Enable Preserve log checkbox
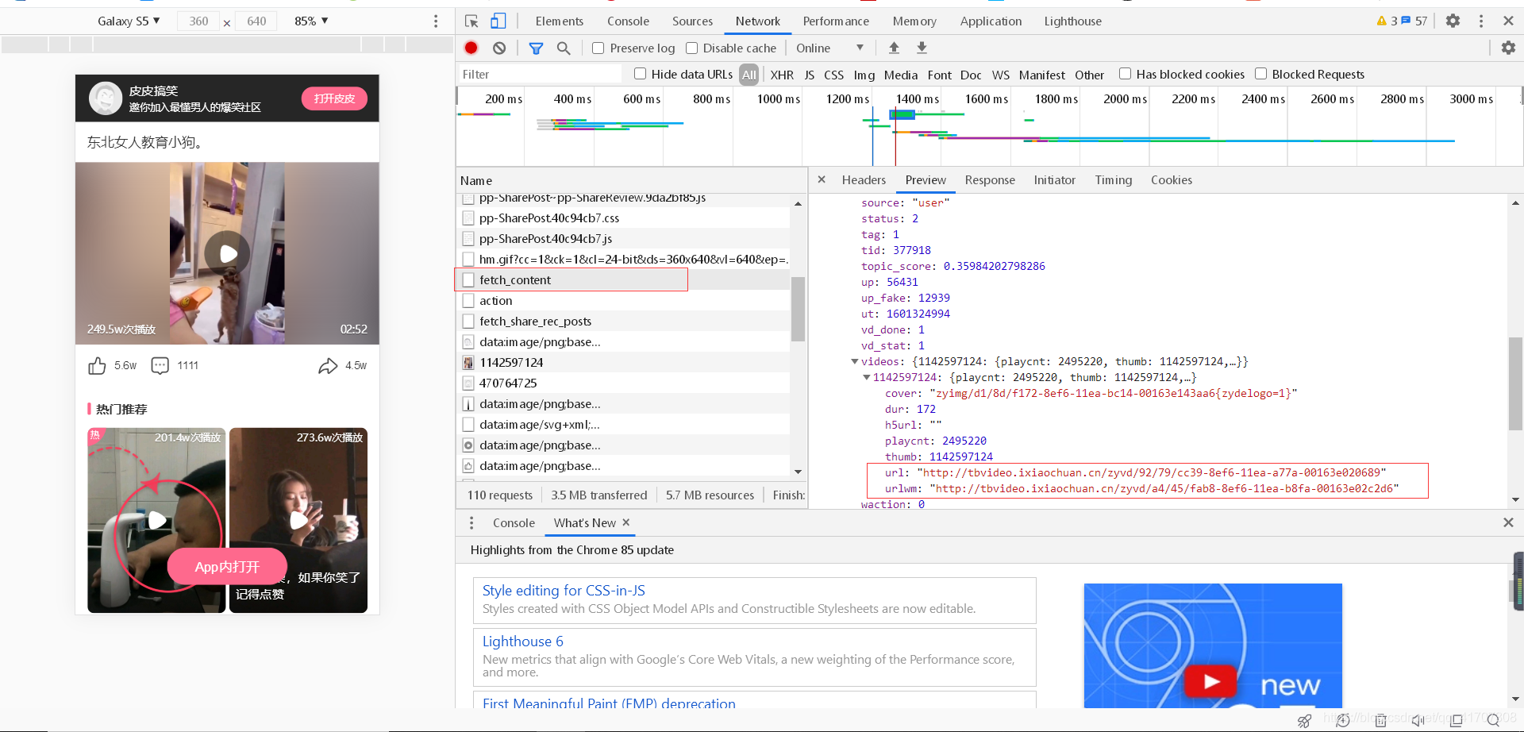 tap(598, 48)
